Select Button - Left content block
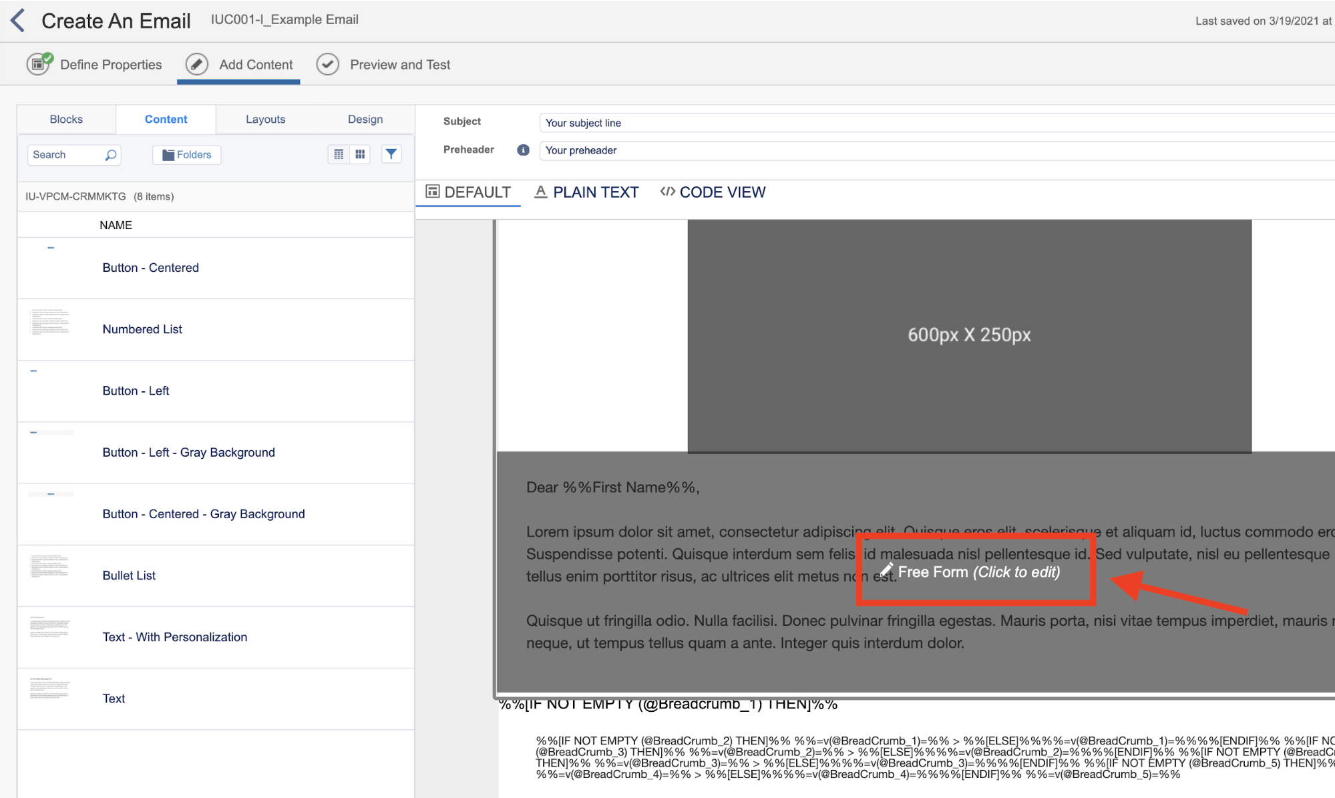Viewport: 1335px width, 798px height. click(216, 391)
